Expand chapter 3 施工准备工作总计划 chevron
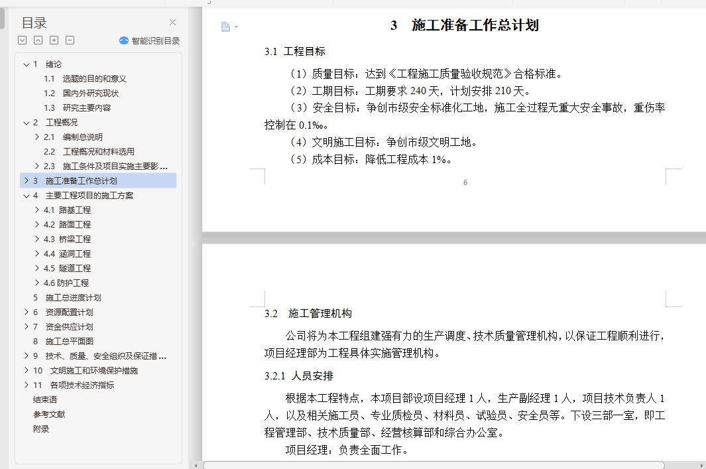Screen dimensions: 706x469 pyautogui.click(x=27, y=180)
